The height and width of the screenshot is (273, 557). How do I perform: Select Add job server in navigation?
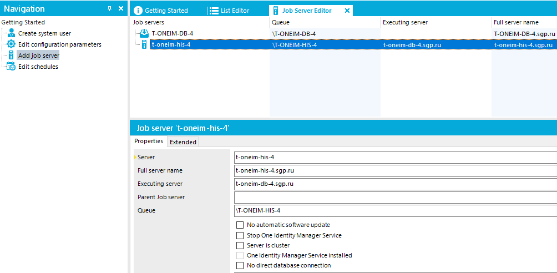[39, 55]
